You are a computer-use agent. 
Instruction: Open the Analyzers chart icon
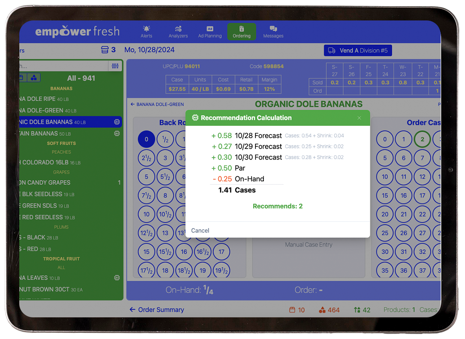(x=178, y=28)
